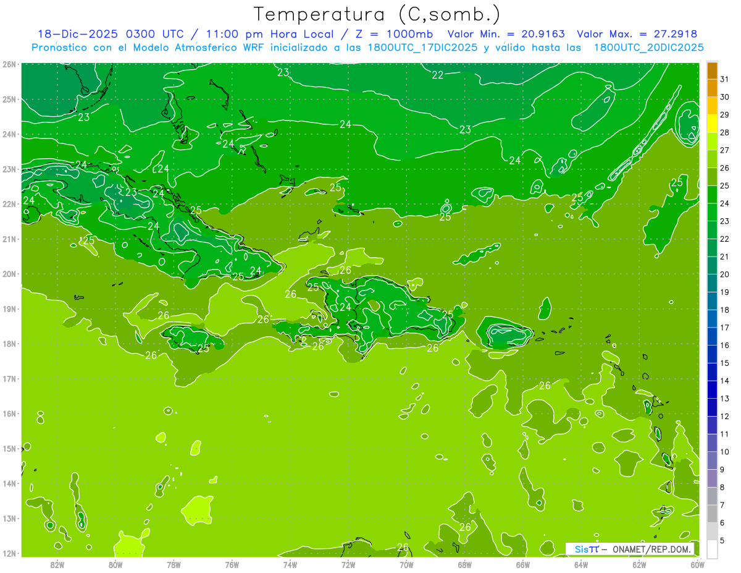The width and height of the screenshot is (741, 573).
Task: Click the 70W longitude axis label
Action: click(x=406, y=564)
